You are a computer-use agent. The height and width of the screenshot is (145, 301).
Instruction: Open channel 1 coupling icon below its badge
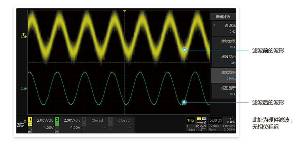coord(30,125)
